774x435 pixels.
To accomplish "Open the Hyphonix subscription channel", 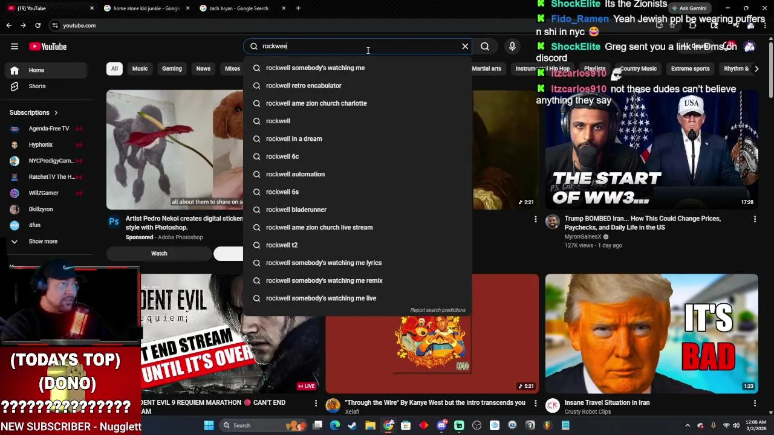I will (47, 145).
